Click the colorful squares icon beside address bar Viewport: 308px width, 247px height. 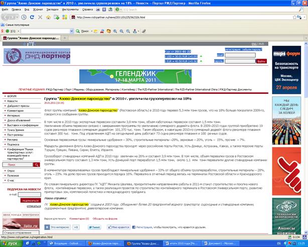click(x=65, y=17)
